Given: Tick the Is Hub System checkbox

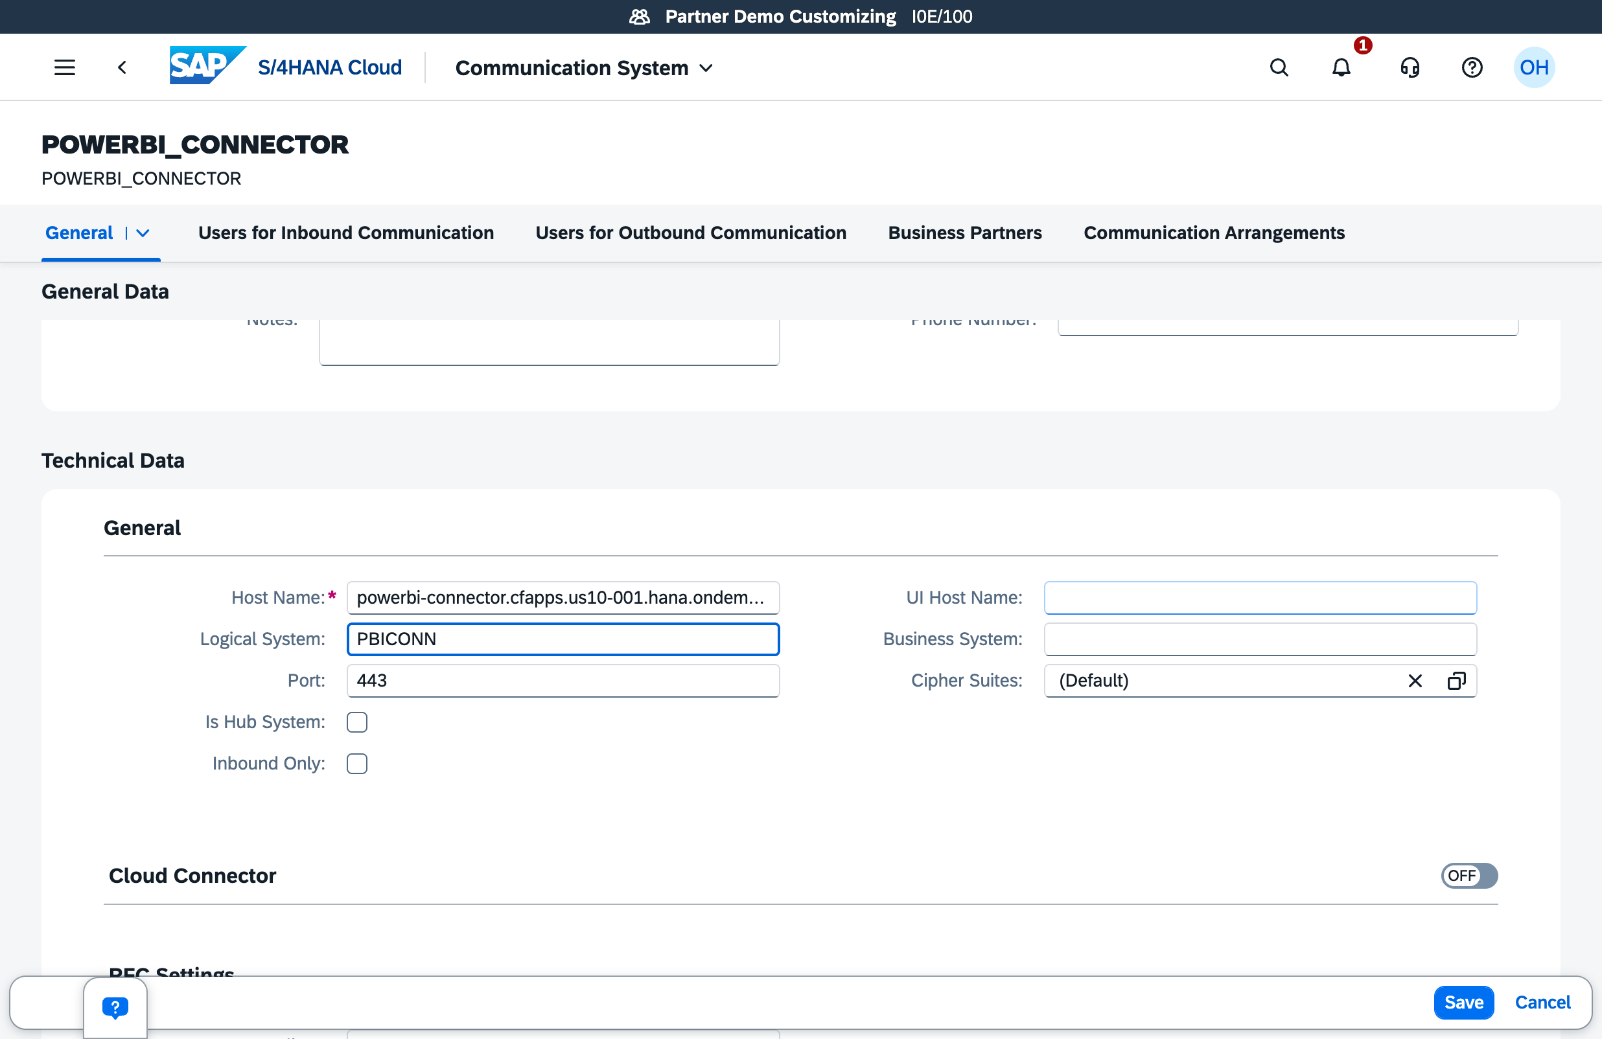Looking at the screenshot, I should [356, 722].
